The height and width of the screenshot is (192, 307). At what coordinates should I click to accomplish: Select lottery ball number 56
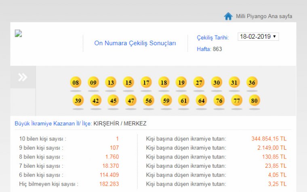148,100
